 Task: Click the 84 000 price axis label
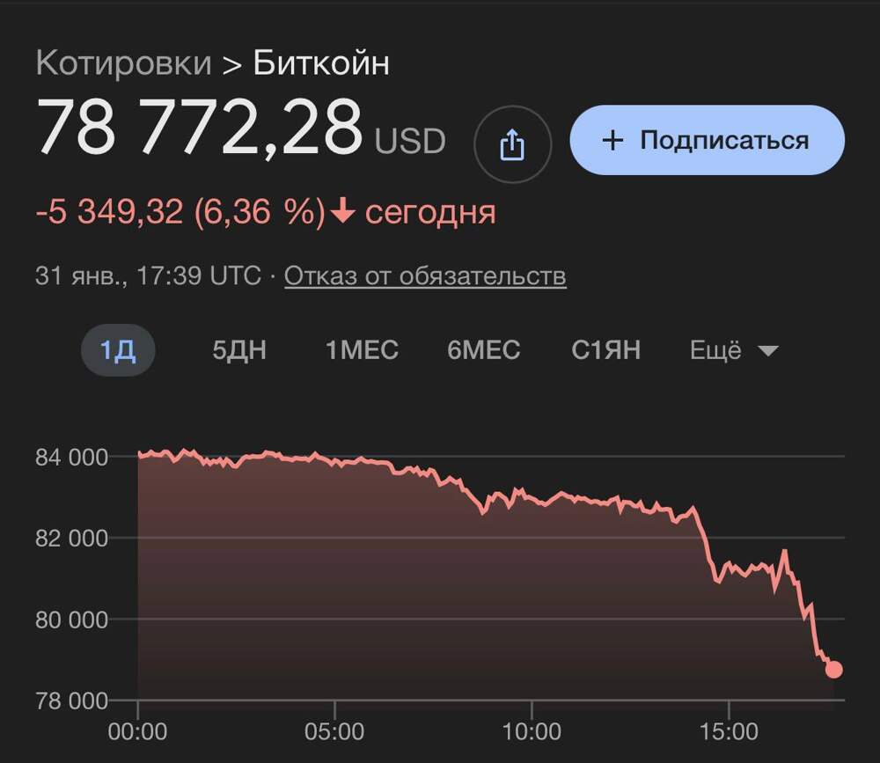[x=71, y=457]
